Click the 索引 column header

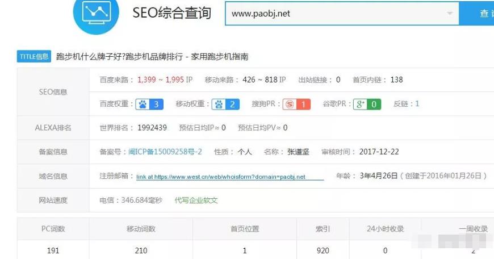coord(323,229)
